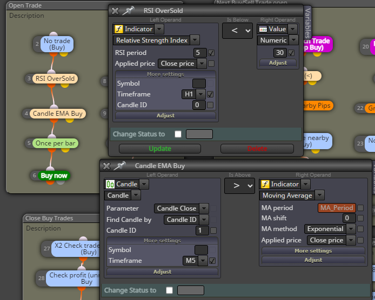Click Adjust under the RSI left operand
The height and width of the screenshot is (300, 375).
point(165,115)
